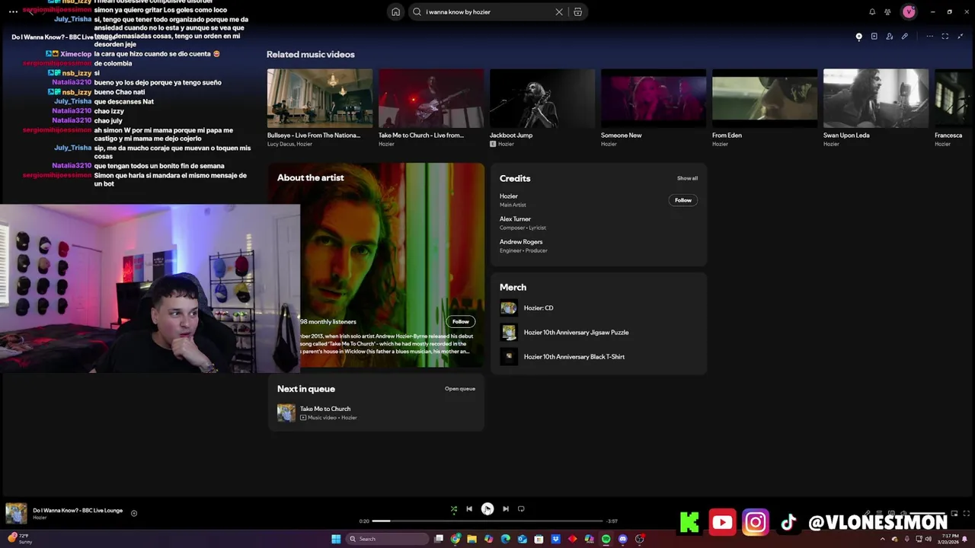The width and height of the screenshot is (975, 548).
Task: Toggle fullscreen icon in the bottom right player bar
Action: tap(967, 514)
